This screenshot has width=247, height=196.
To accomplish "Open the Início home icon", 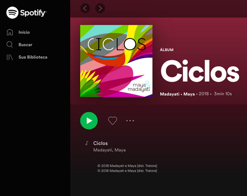I will pos(10,32).
